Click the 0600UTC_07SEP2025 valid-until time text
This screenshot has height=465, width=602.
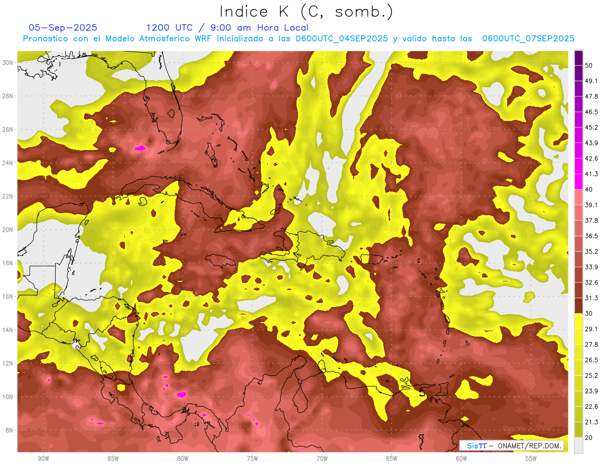(x=528, y=39)
